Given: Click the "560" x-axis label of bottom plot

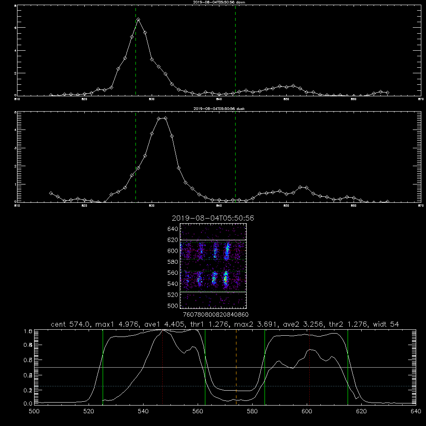Looking at the screenshot, I should 198,411.
